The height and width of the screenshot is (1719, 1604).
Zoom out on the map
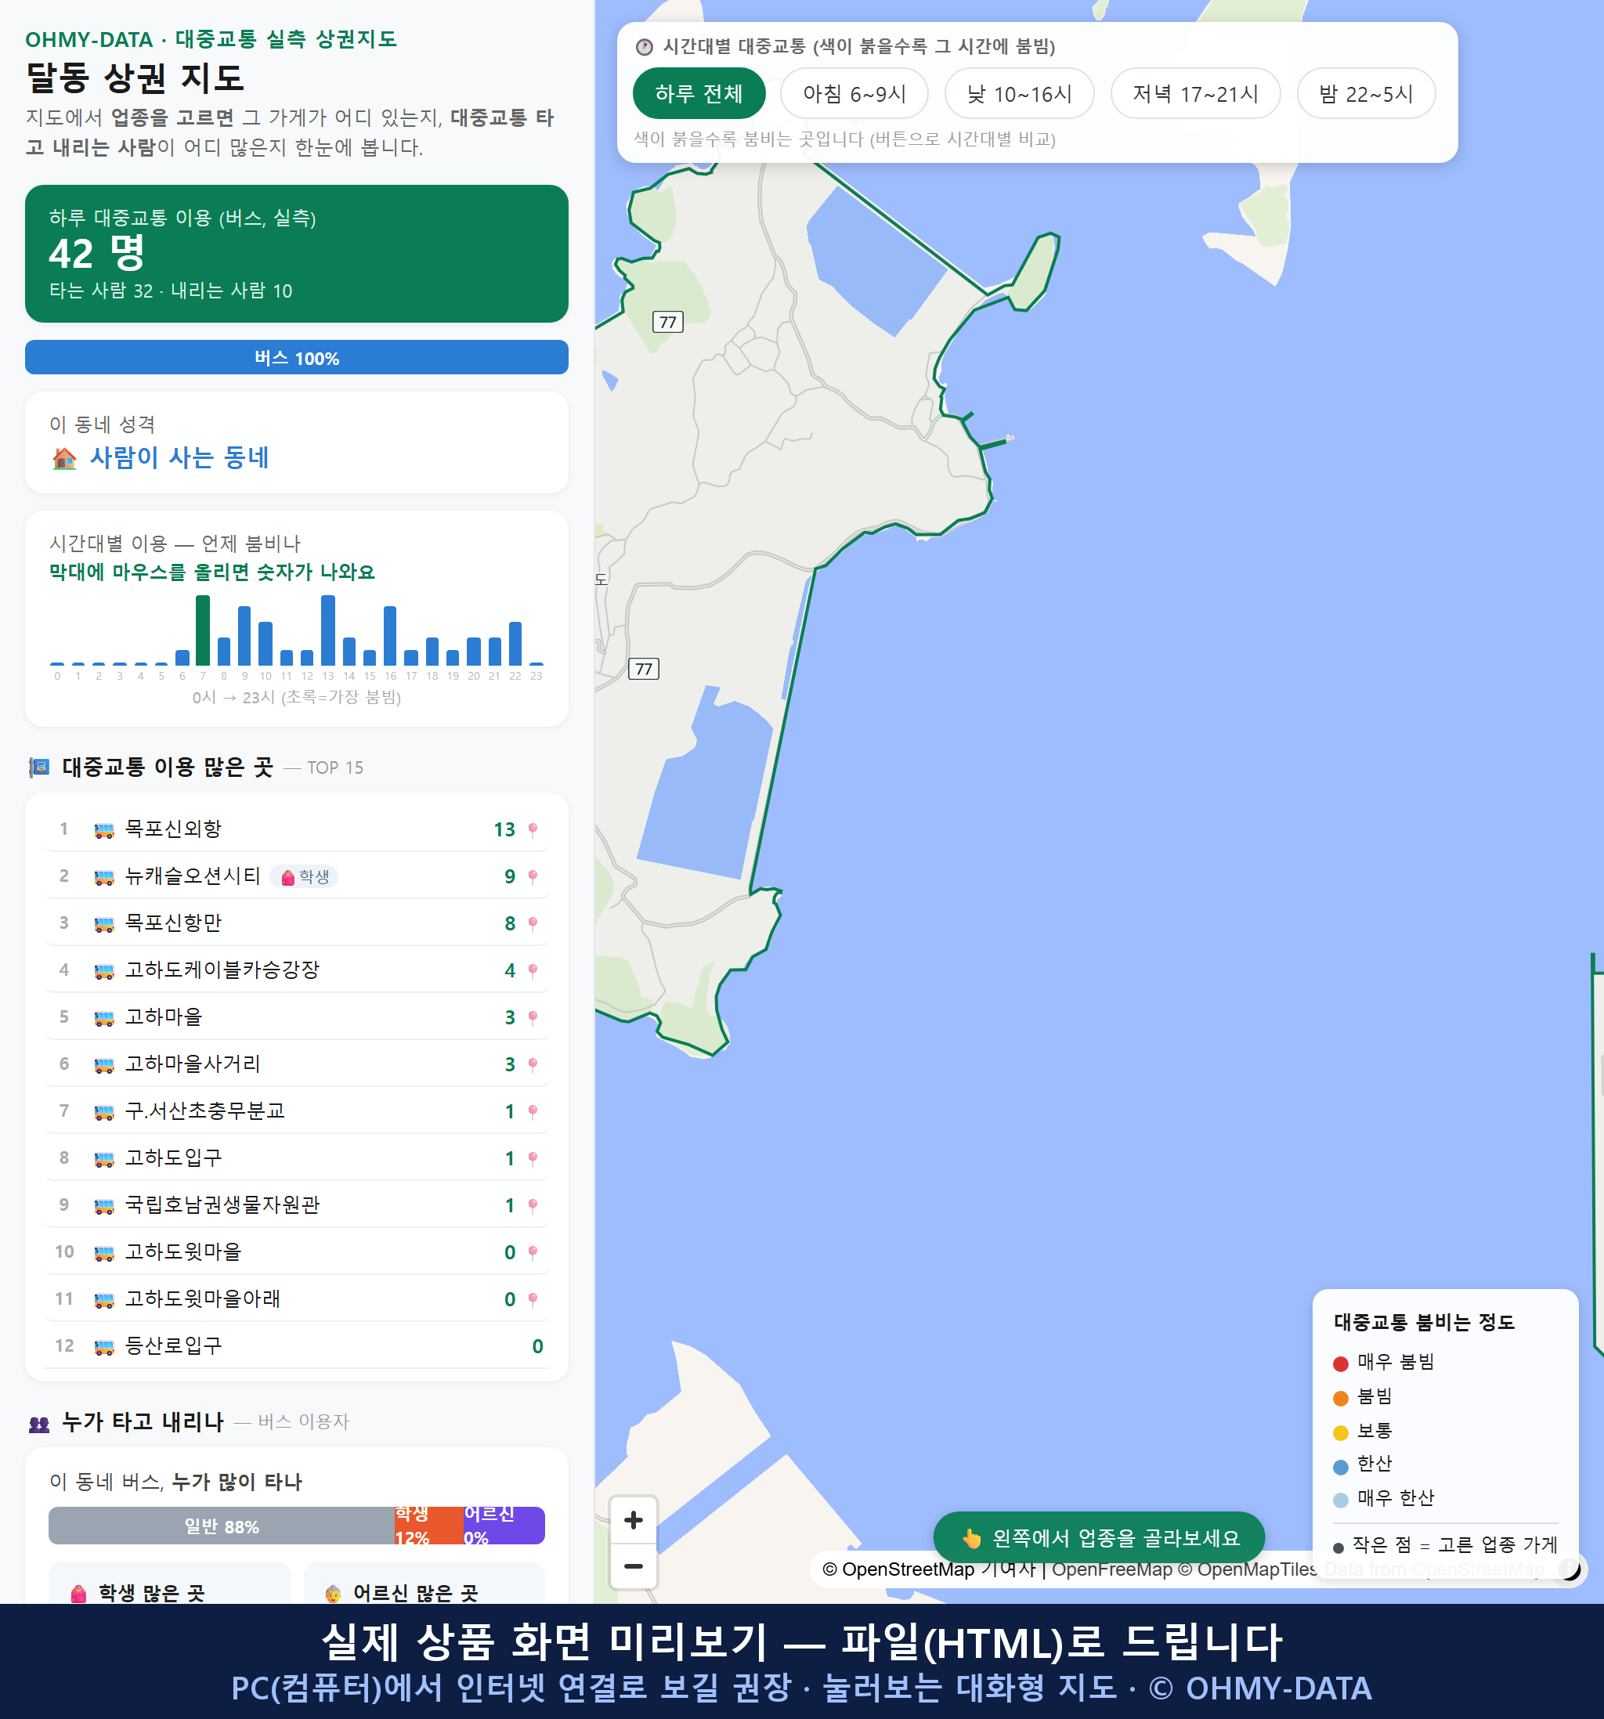(633, 1565)
